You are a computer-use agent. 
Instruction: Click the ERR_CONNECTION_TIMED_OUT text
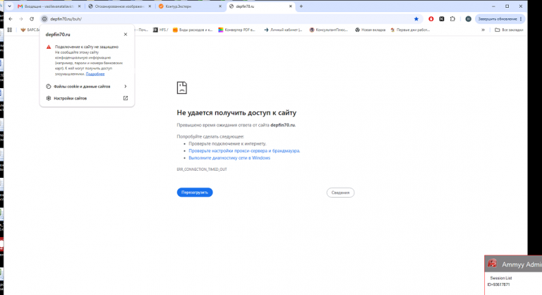coord(202,169)
